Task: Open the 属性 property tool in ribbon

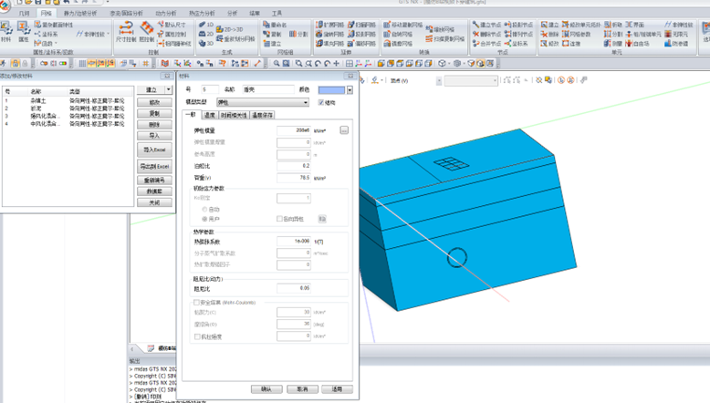Action: pyautogui.click(x=23, y=31)
